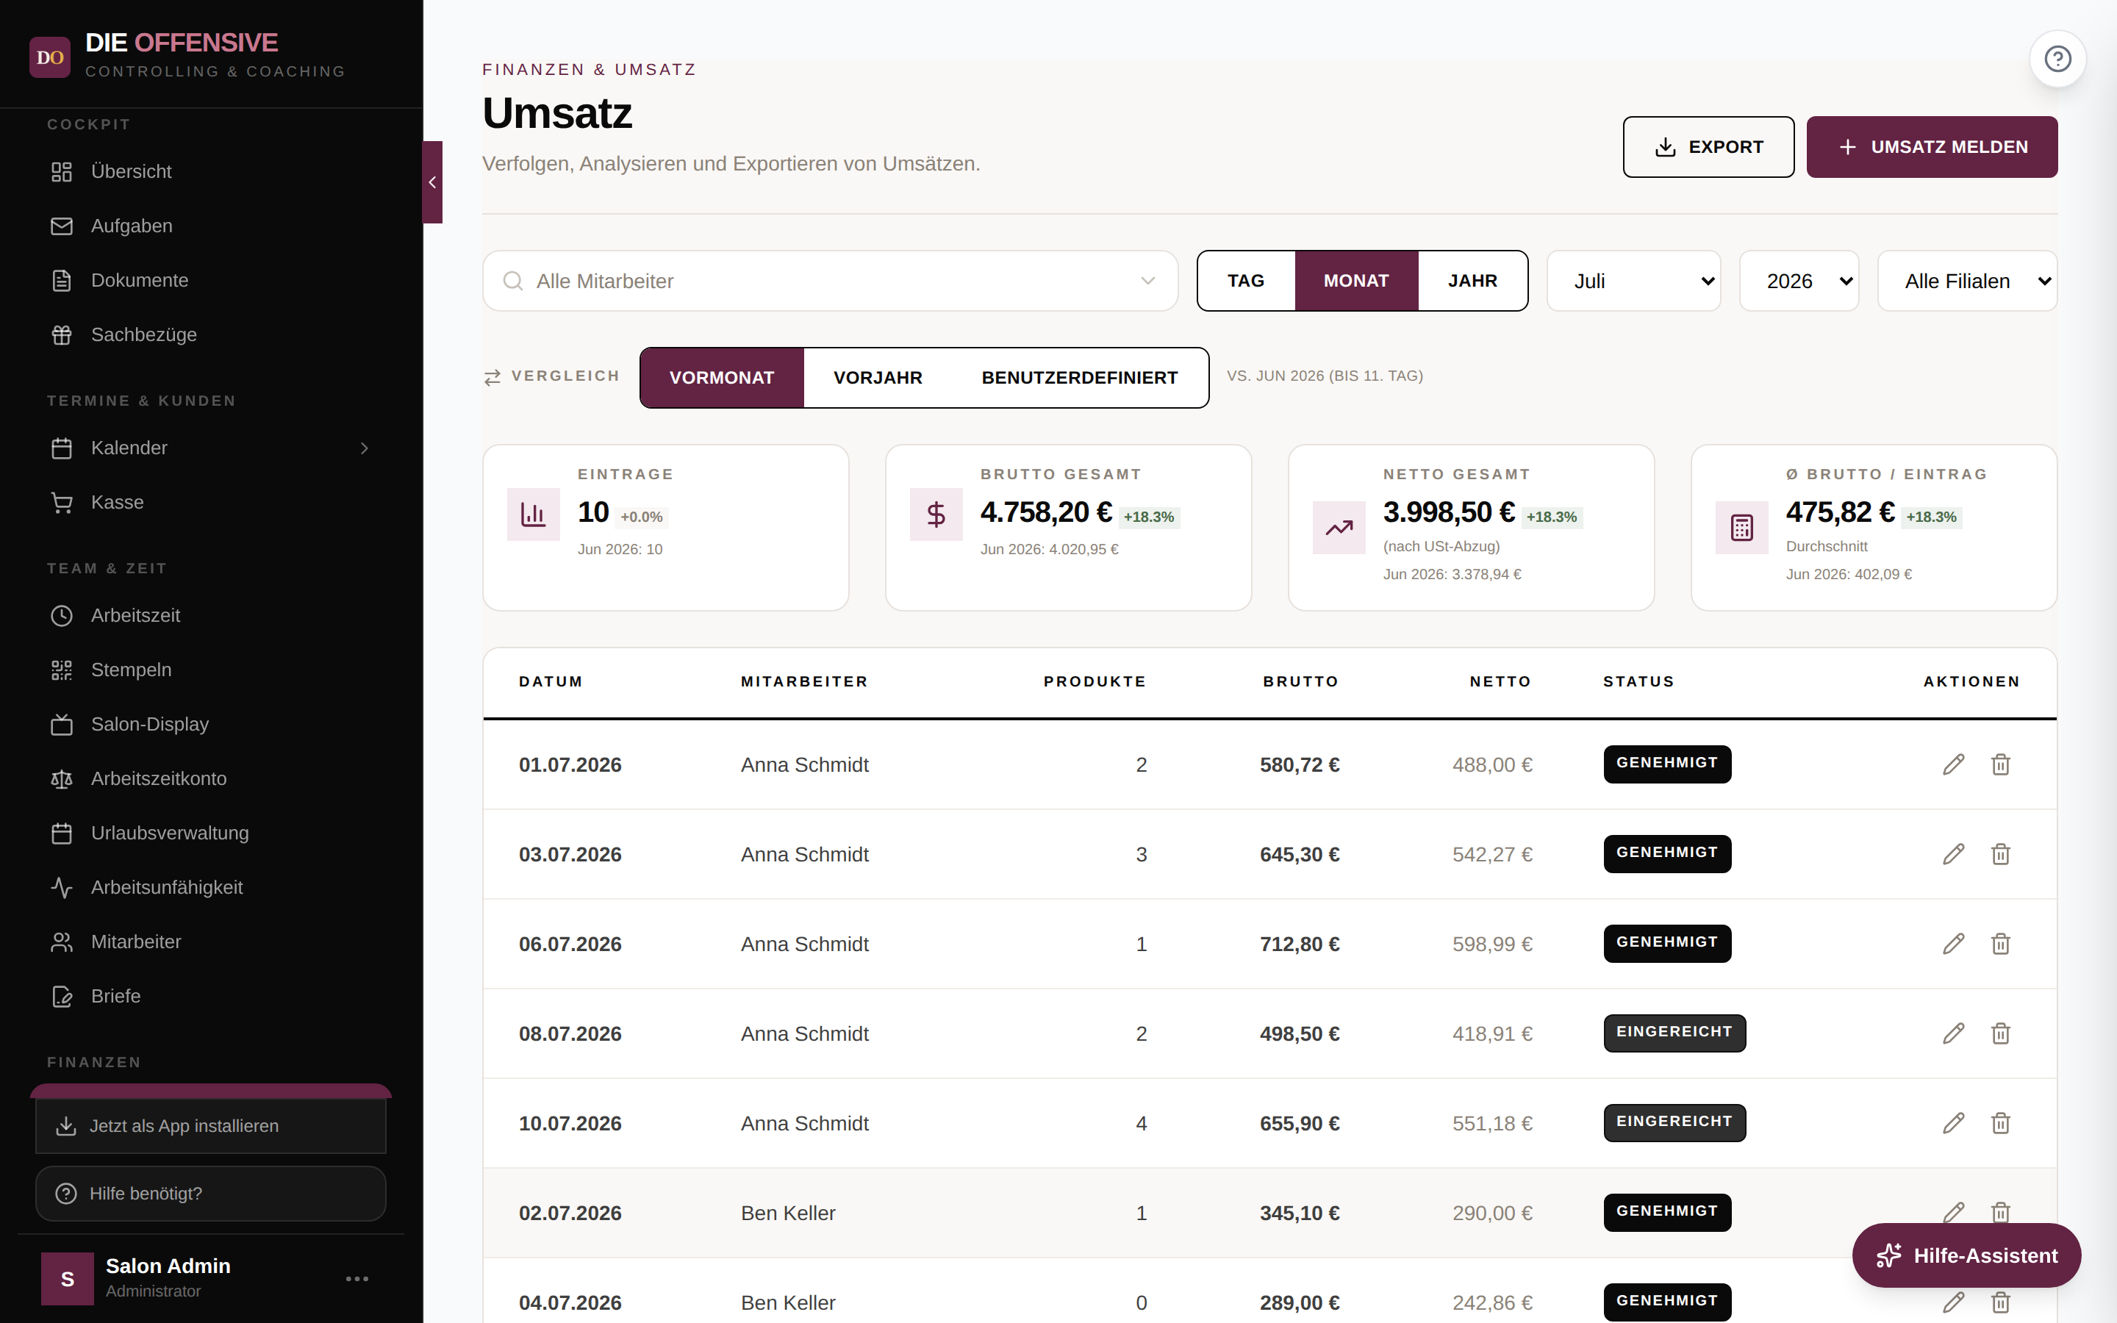Open the Alle Mitarbeiter dropdown

(x=830, y=281)
